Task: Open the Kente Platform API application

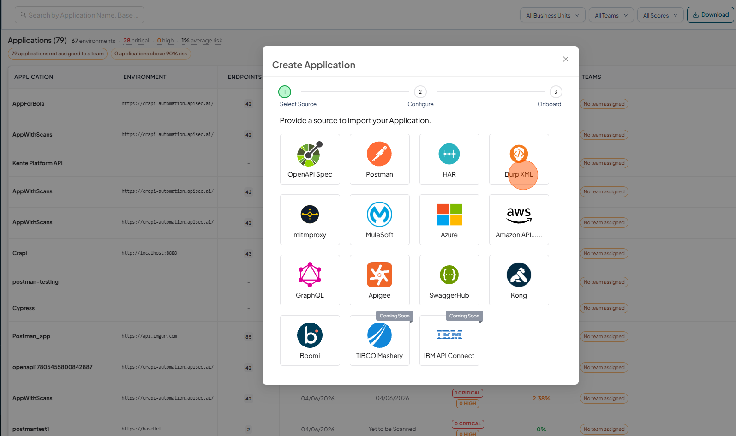Action: point(37,163)
